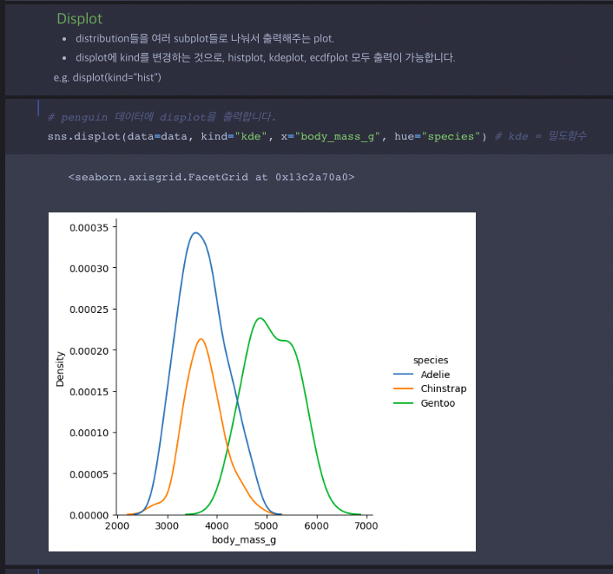
Task: Click the species legend title
Action: (431, 361)
